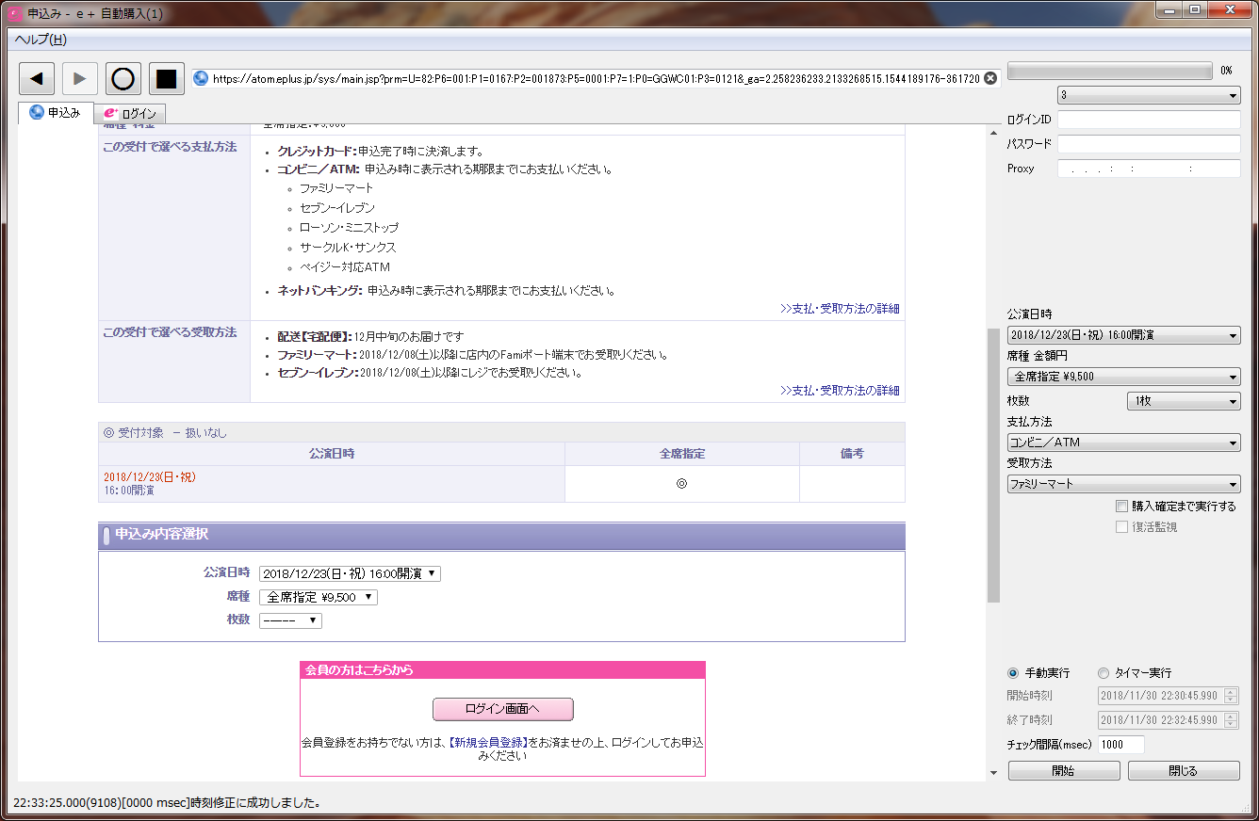Focus the パスワード input field
The width and height of the screenshot is (1259, 821).
click(1149, 144)
